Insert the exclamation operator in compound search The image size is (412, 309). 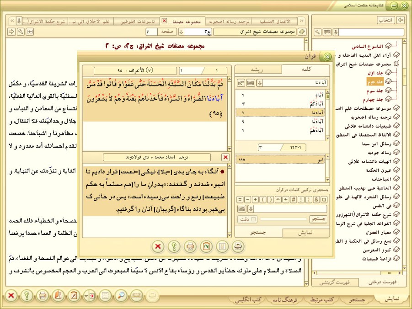pyautogui.click(x=301, y=200)
